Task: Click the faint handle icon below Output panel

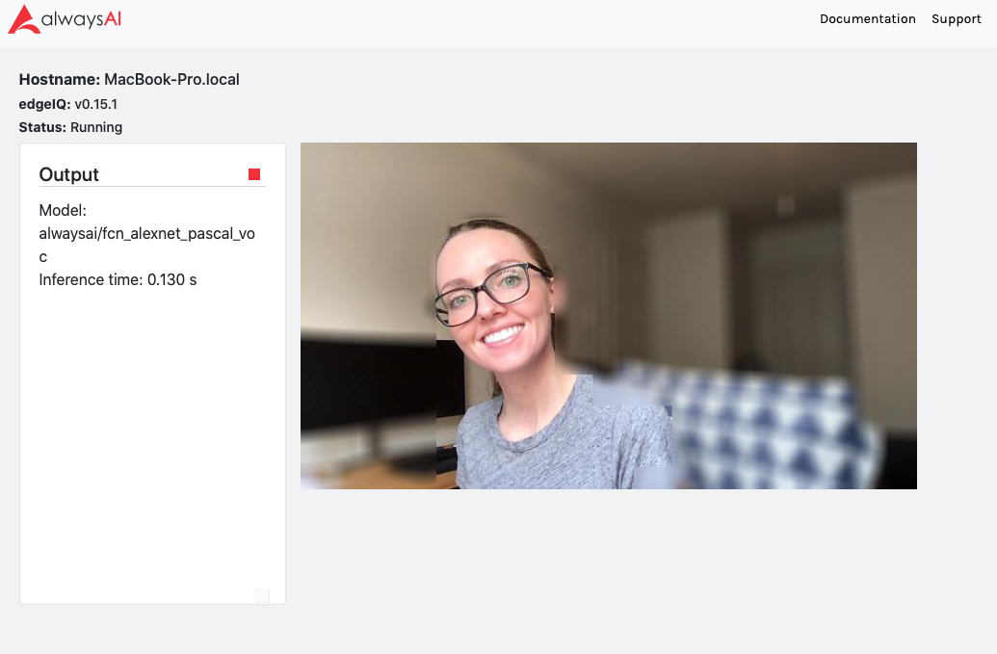Action: tap(261, 595)
